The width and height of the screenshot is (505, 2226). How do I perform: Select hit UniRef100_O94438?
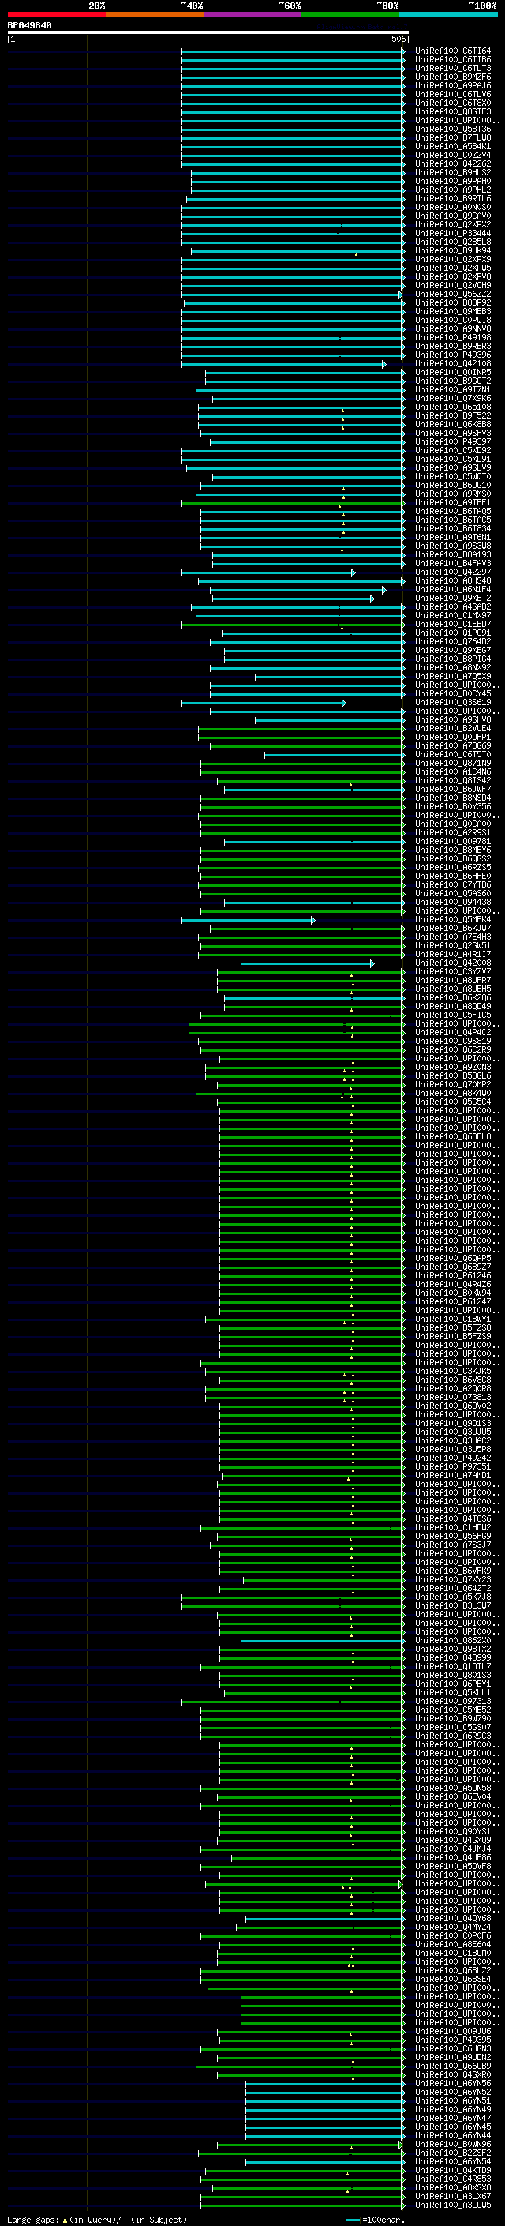453,902
